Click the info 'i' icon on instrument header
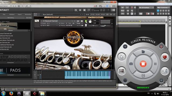The image size is (172, 96). [x=82, y=21]
